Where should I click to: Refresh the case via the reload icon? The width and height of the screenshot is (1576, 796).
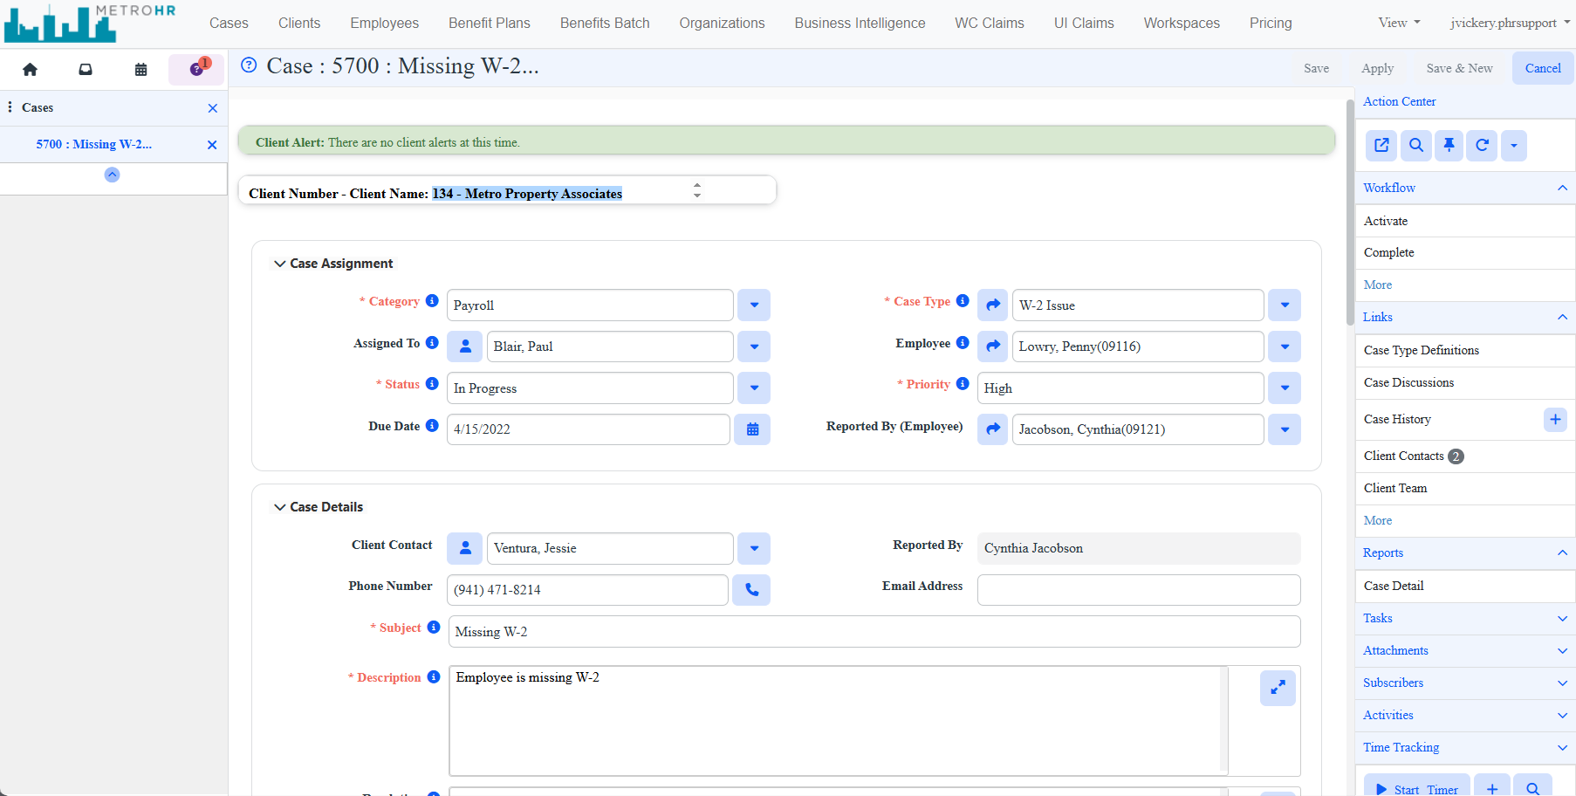tap(1481, 145)
